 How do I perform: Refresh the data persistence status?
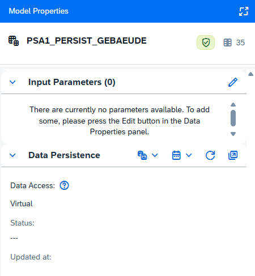(x=210, y=155)
